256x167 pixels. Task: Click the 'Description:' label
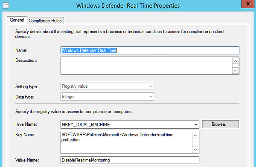[x=26, y=60]
